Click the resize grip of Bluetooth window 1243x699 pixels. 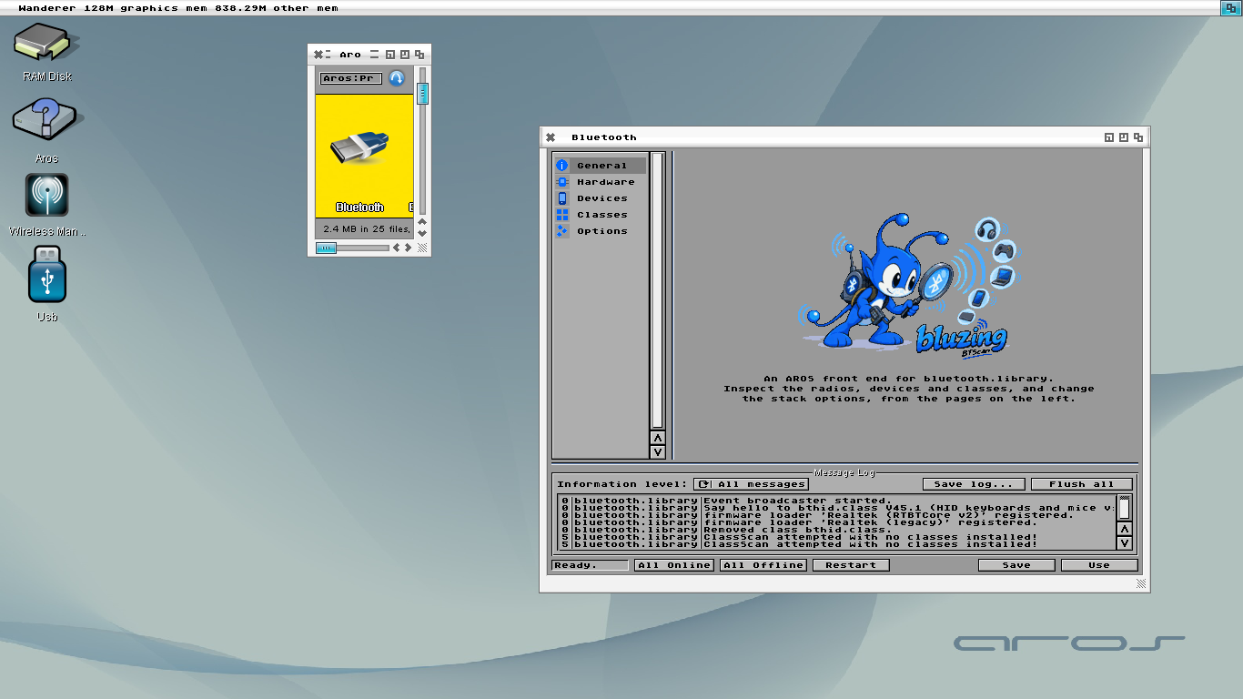pyautogui.click(x=1139, y=585)
